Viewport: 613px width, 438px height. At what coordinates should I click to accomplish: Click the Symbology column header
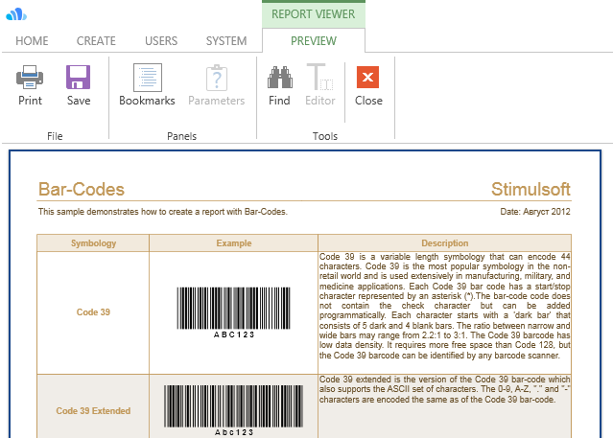[x=93, y=243]
